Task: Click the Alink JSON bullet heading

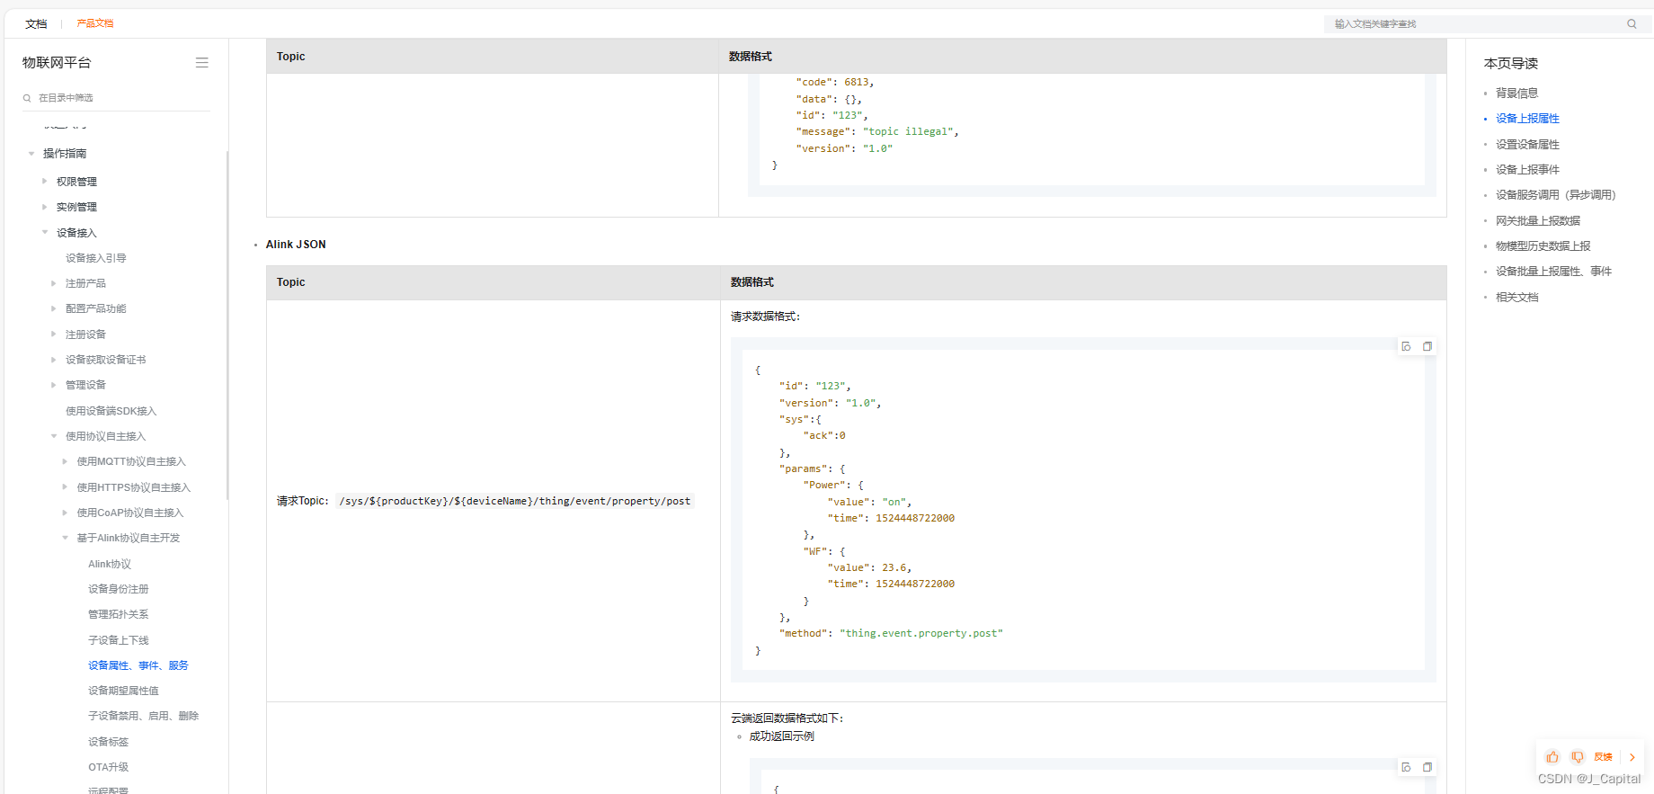Action: click(296, 245)
